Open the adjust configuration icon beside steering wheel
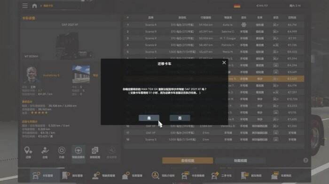The width and height of the screenshot is (329, 184). click(x=95, y=153)
